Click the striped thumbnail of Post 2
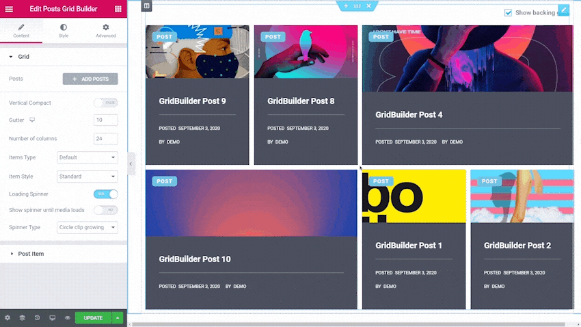This screenshot has width=581, height=327. [x=522, y=196]
